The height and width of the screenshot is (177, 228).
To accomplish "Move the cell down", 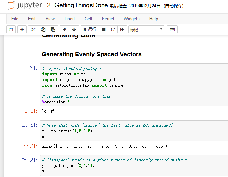I will coord(74,29).
